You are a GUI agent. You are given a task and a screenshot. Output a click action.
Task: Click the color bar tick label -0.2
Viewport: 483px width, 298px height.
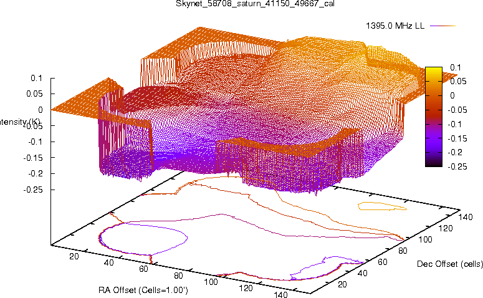(455, 152)
